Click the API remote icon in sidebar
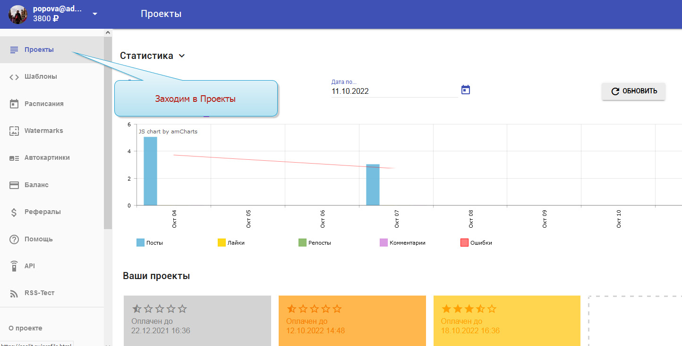The height and width of the screenshot is (346, 682). tap(14, 266)
